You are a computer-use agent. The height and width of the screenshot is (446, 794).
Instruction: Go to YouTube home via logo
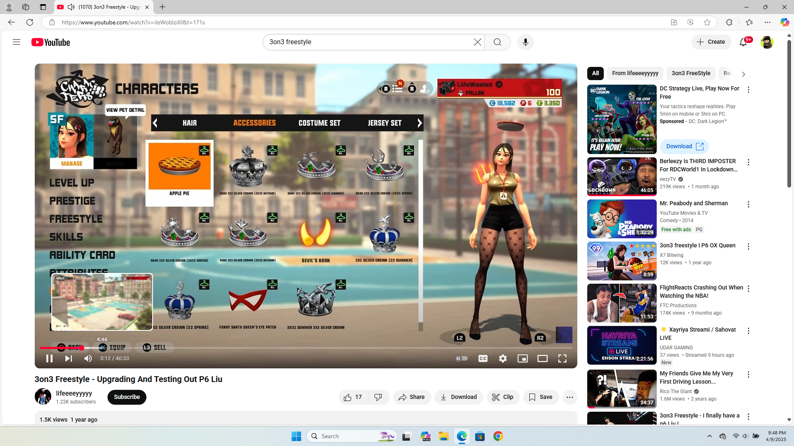(51, 42)
